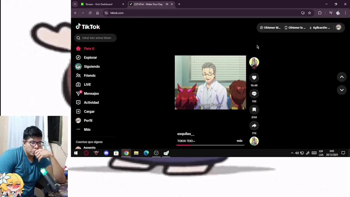Like the video with the heart icon
Viewport: 350px width, 197px height.
[254, 78]
